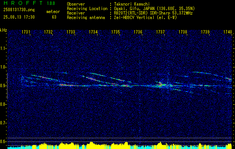The image size is (235, 149).
Task: Click the gray vertical range bar by 0.9
Action: 7,86
